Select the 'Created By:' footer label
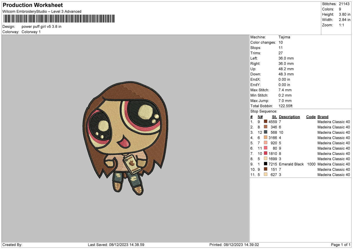 (x=12, y=245)
